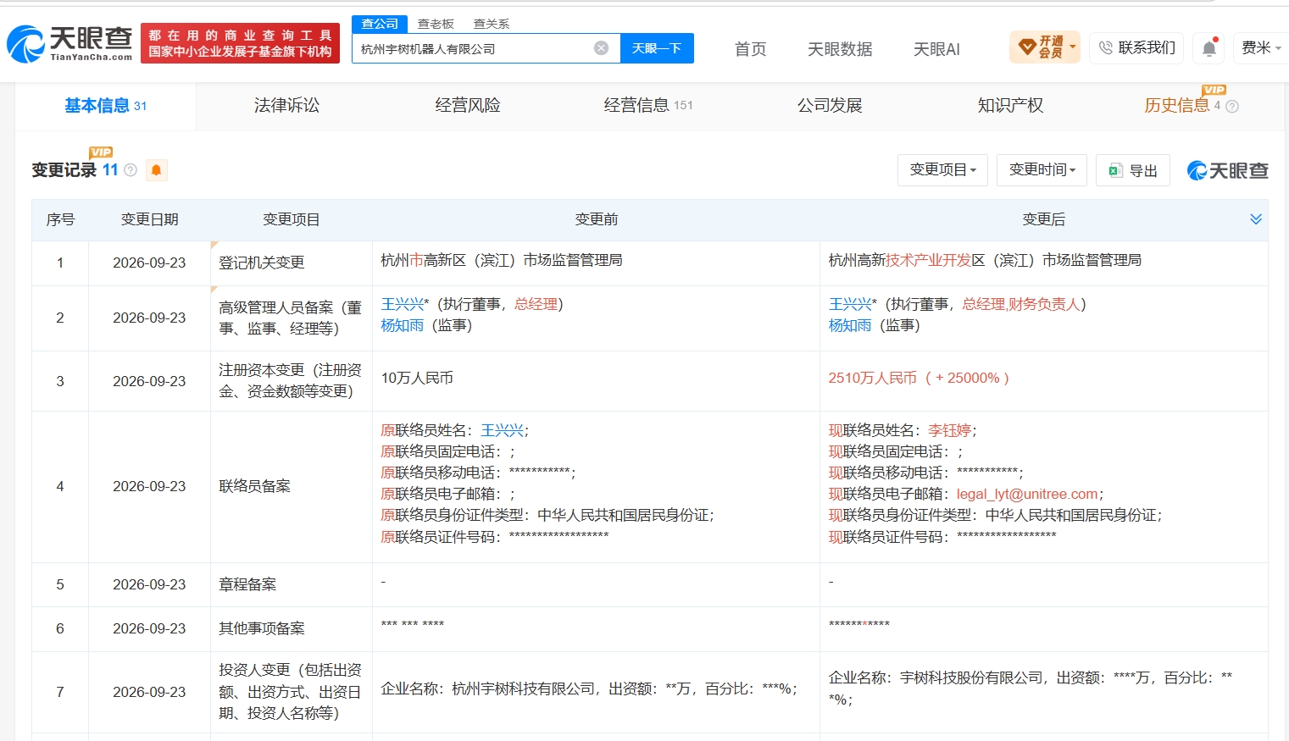Screen dimensions: 1289x741
Task: Click the 10万人民币 previous capital value
Action: point(417,378)
